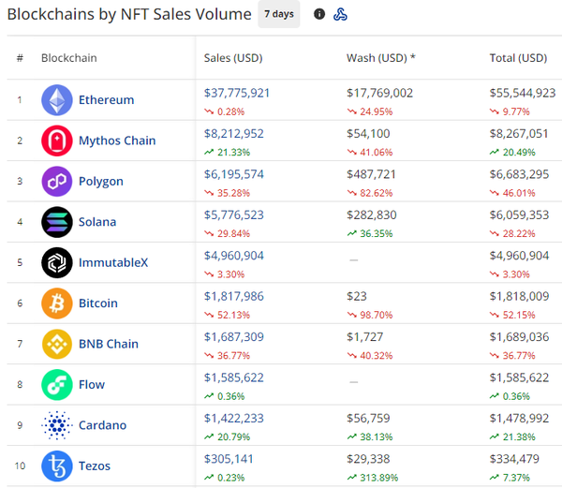Click Solana sales value $5,776,523
The height and width of the screenshot is (488, 562).
(233, 214)
